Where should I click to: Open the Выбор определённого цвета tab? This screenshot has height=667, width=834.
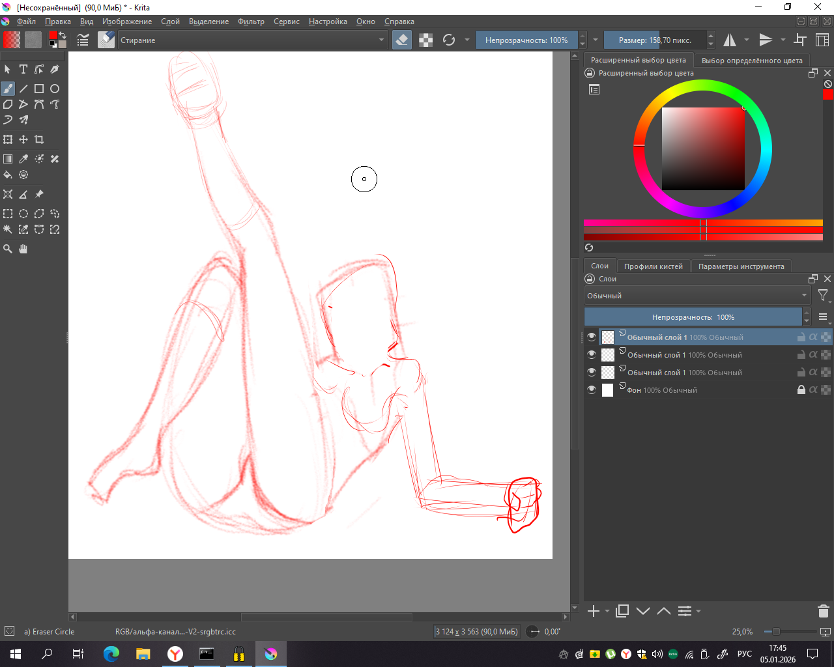752,61
